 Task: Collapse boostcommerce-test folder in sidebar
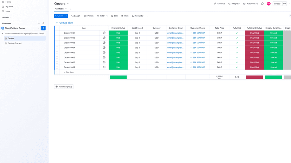pos(3,34)
